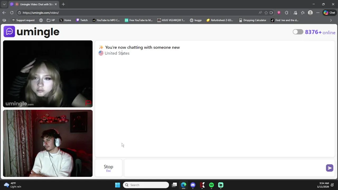Click the globe bookmark icon after Support request
The height and width of the screenshot is (190, 338).
pos(41,20)
